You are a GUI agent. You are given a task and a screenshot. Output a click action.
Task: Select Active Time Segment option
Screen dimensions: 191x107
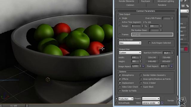[x=120, y=22]
